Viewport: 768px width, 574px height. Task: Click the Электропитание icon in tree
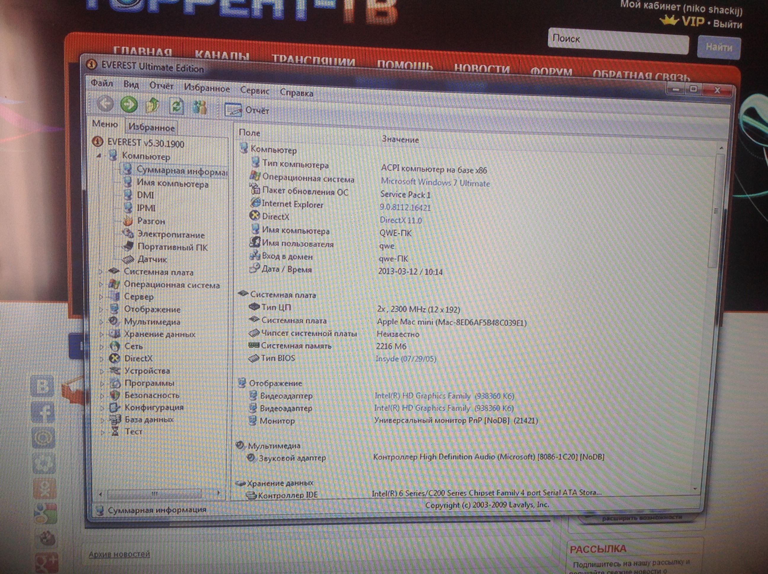pos(128,233)
